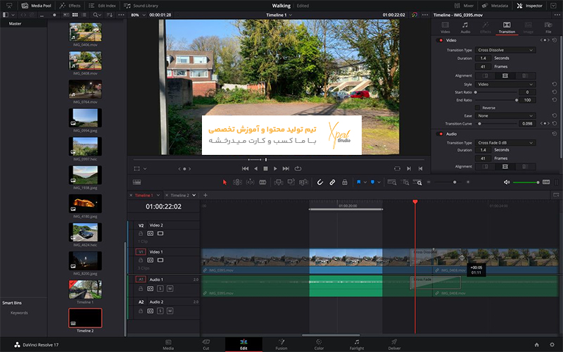Click the Insert Clip icon
The height and width of the screenshot is (352, 563).
coord(278,182)
